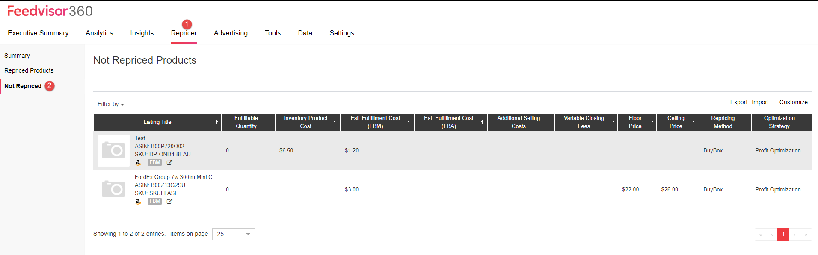Click Test listing title
This screenshot has height=255, width=818.
click(x=140, y=138)
